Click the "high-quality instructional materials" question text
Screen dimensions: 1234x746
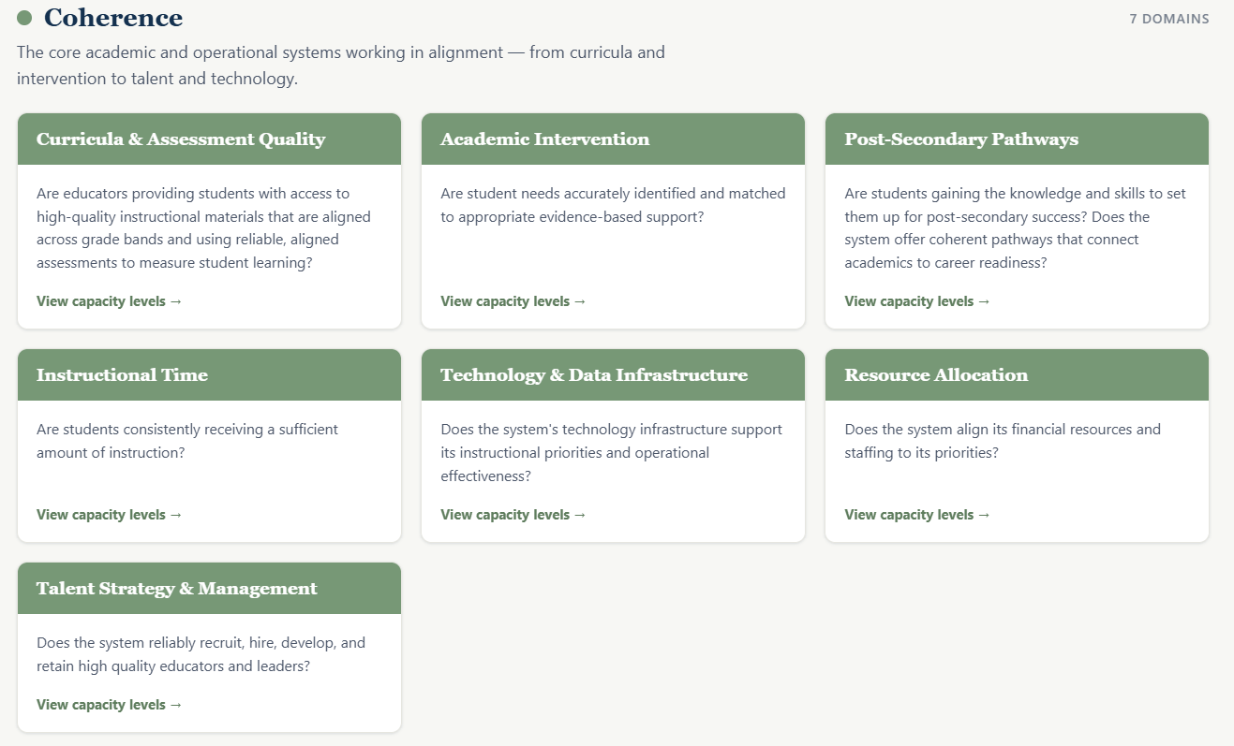pyautogui.click(x=203, y=228)
